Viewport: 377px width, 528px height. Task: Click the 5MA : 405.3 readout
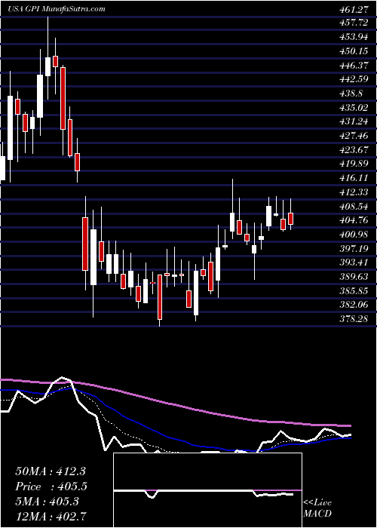point(47,502)
